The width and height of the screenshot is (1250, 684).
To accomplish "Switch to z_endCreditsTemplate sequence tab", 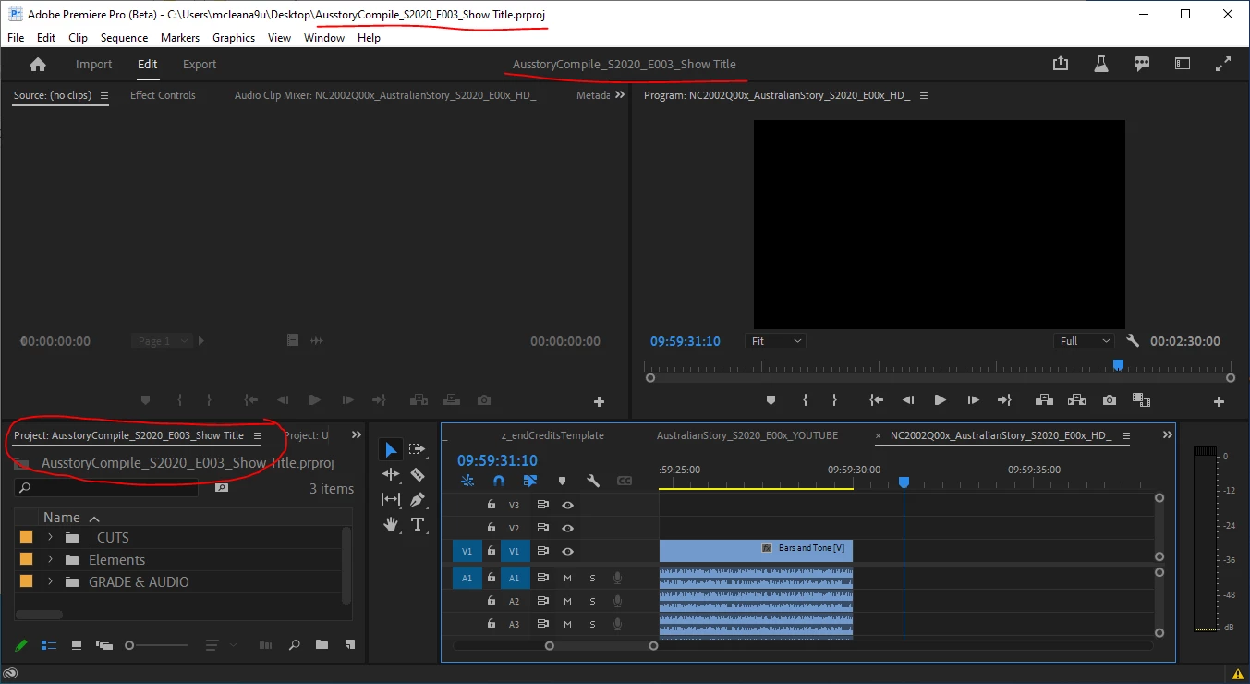I will click(552, 435).
